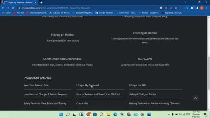Open the volume control in system tray
This screenshot has height=118, width=210.
coord(180,114)
